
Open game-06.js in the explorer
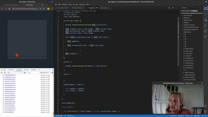click(x=189, y=51)
